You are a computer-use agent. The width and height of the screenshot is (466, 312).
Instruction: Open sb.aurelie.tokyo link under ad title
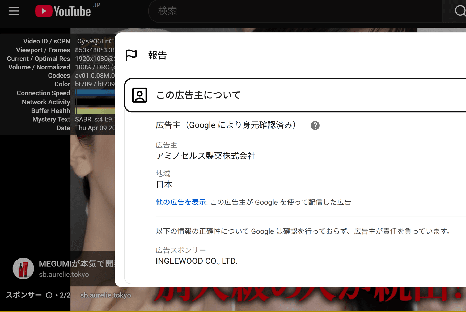[x=64, y=274]
